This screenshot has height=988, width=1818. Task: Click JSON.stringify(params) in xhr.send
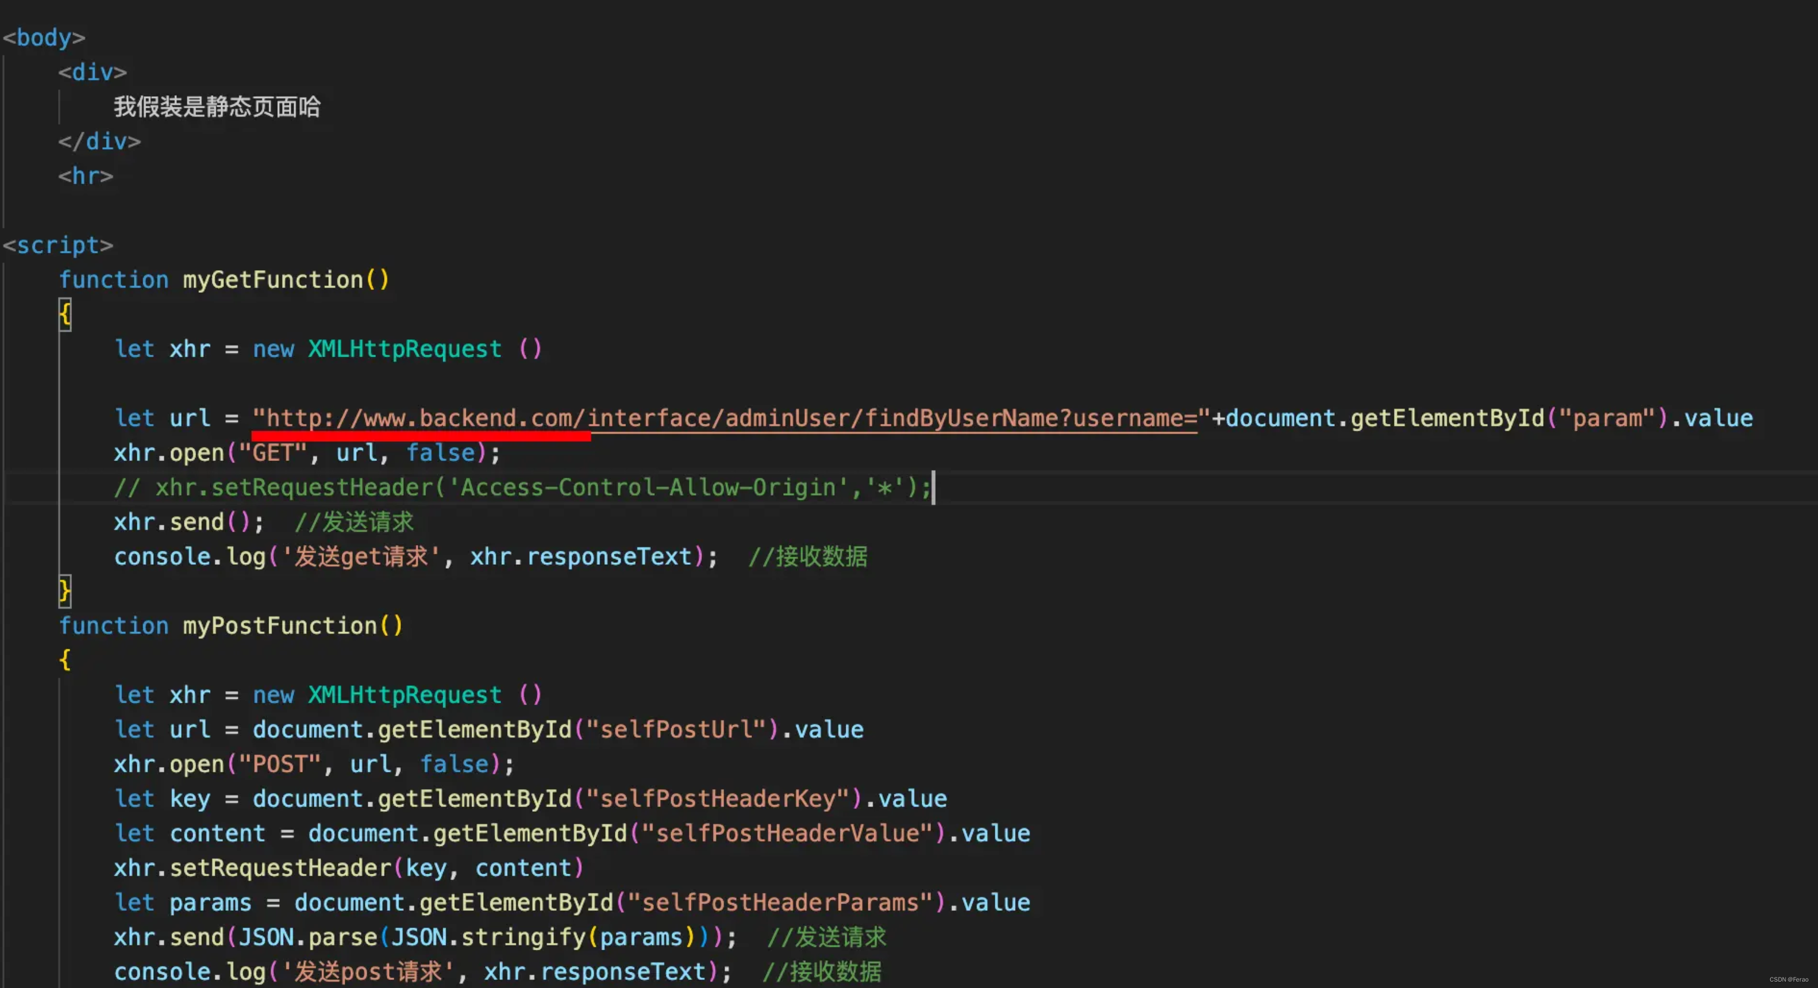(544, 936)
